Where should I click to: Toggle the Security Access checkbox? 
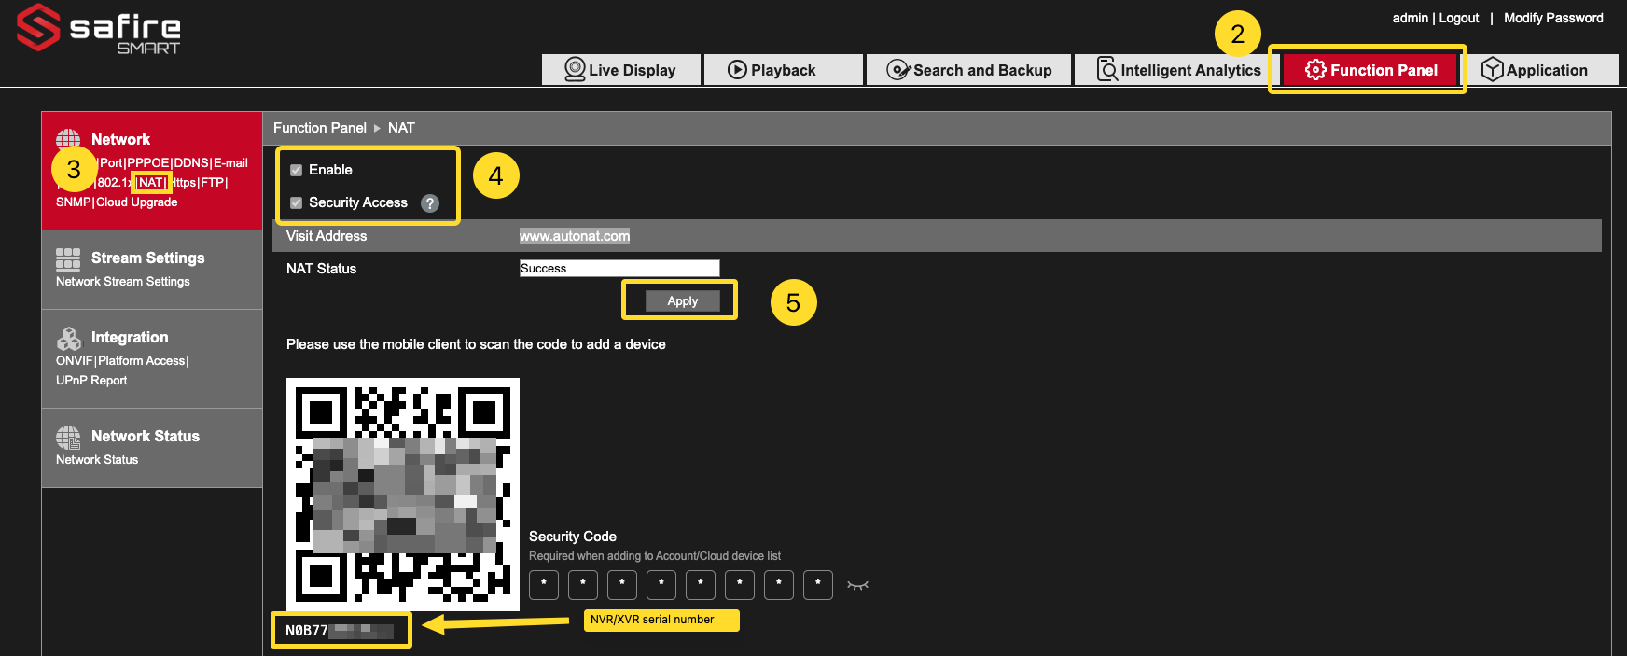point(297,202)
